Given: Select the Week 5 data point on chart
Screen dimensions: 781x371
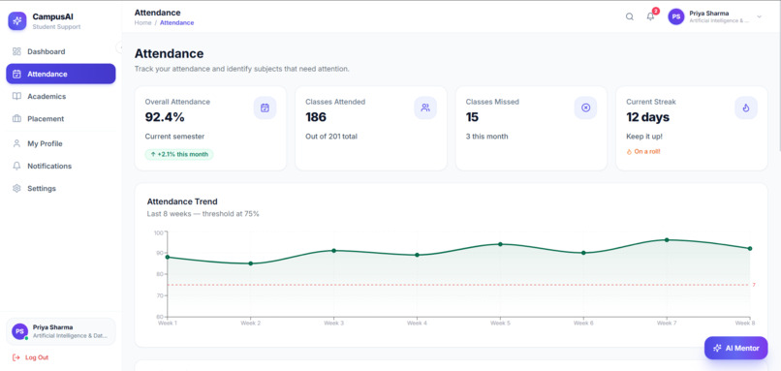Looking at the screenshot, I should coord(500,244).
